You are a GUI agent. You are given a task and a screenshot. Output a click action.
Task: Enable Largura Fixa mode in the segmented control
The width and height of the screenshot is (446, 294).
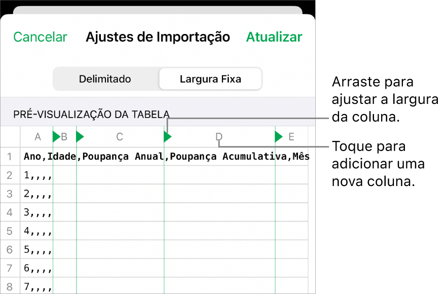[210, 79]
